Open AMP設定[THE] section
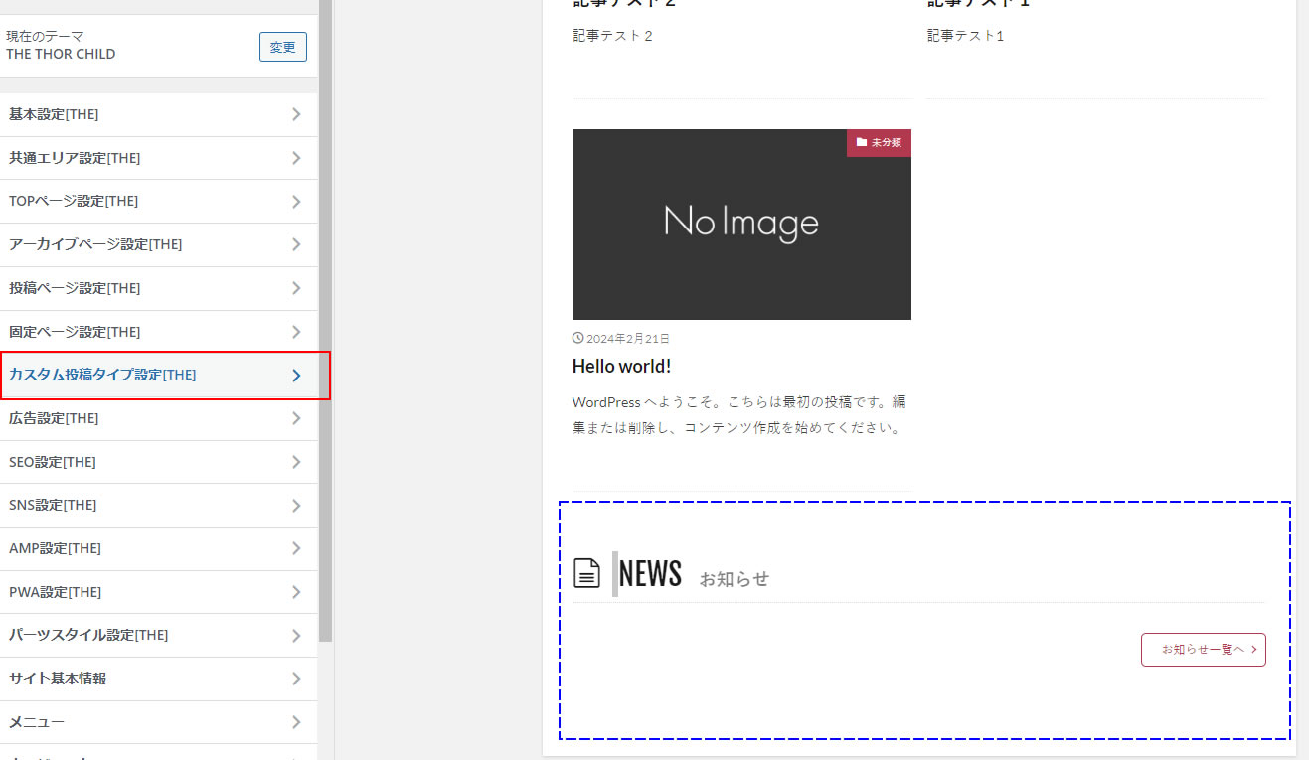Screen dimensions: 1309x760 (159, 548)
